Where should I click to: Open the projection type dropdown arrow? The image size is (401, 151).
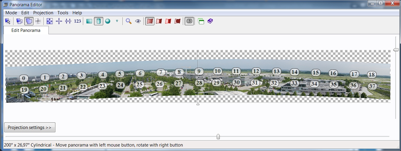click(x=117, y=21)
